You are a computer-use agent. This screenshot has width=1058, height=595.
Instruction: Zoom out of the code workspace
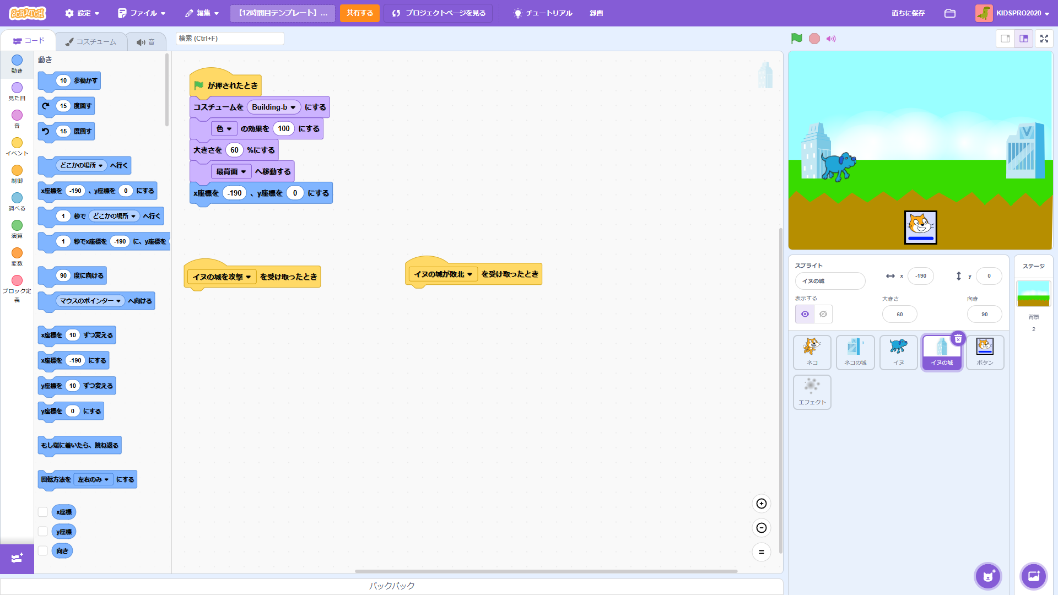(x=761, y=528)
